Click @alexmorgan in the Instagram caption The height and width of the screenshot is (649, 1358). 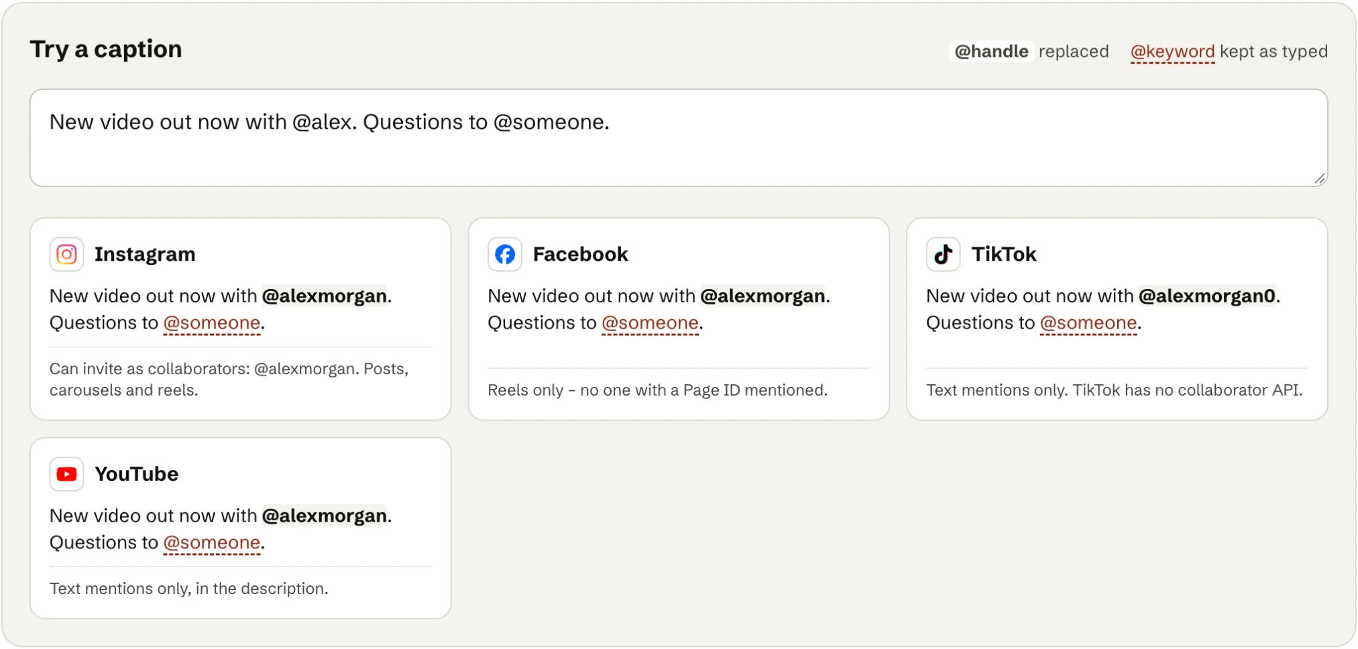point(324,296)
